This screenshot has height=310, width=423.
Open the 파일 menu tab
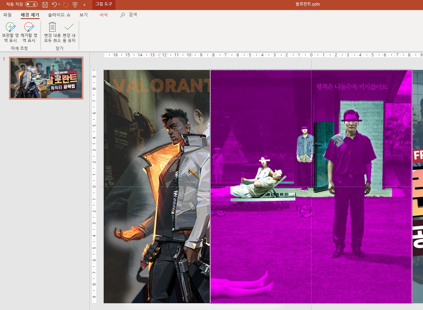click(7, 15)
